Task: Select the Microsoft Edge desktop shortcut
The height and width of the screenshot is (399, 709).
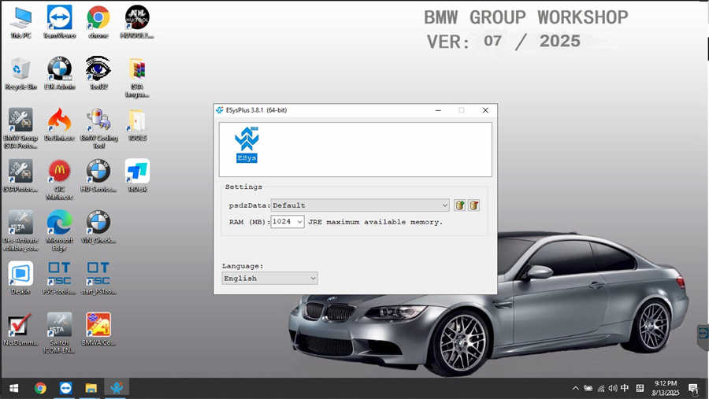Action: (60, 231)
